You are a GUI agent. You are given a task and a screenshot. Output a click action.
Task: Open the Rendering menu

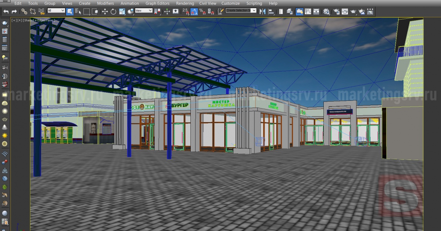click(185, 3)
